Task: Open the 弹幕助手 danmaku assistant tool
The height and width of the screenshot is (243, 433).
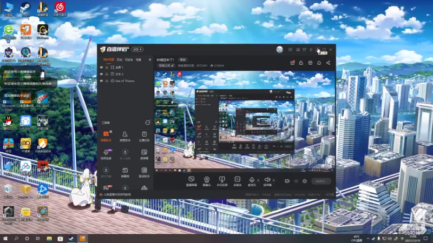Action: pyautogui.click(x=106, y=137)
